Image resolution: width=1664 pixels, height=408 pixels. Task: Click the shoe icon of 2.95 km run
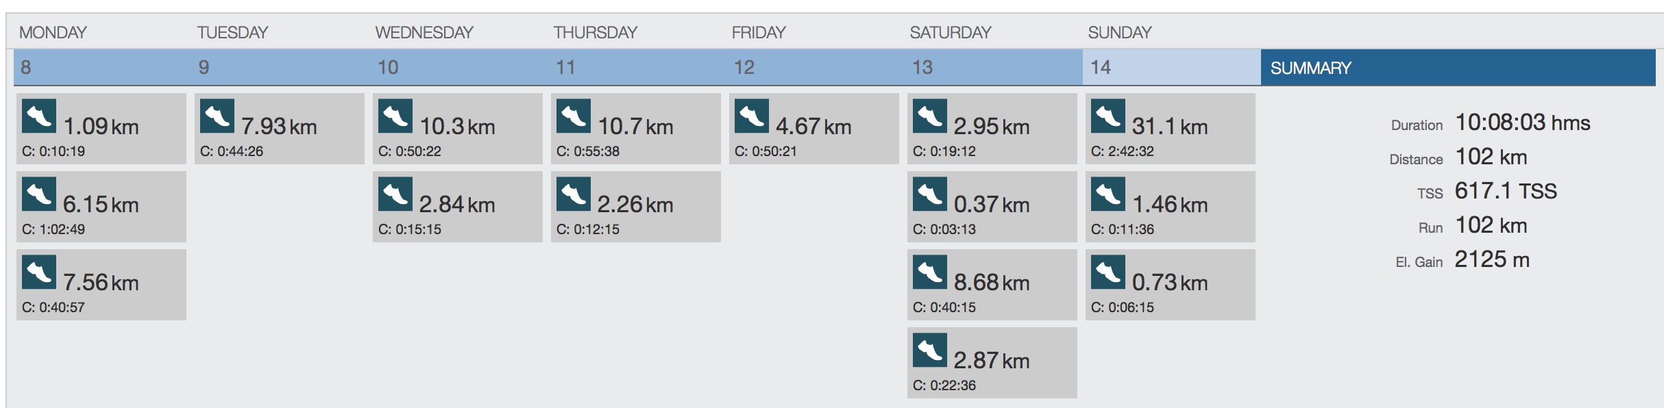(x=930, y=116)
